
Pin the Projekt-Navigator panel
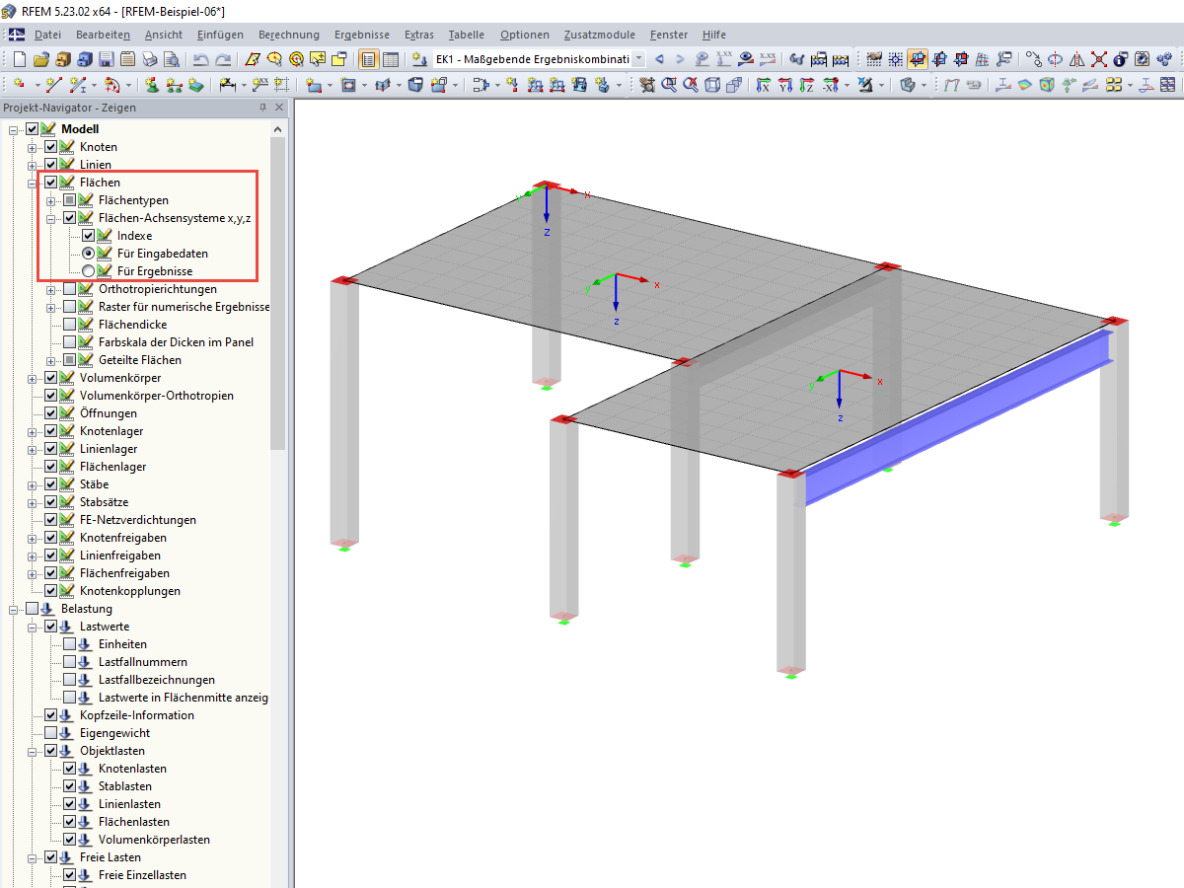262,108
